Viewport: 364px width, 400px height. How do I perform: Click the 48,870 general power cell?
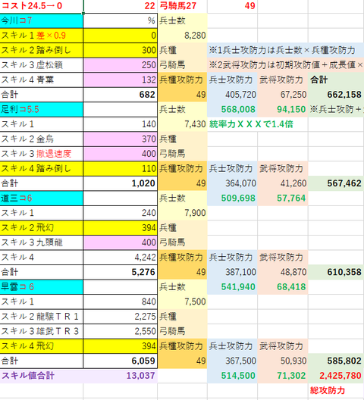[283, 272]
